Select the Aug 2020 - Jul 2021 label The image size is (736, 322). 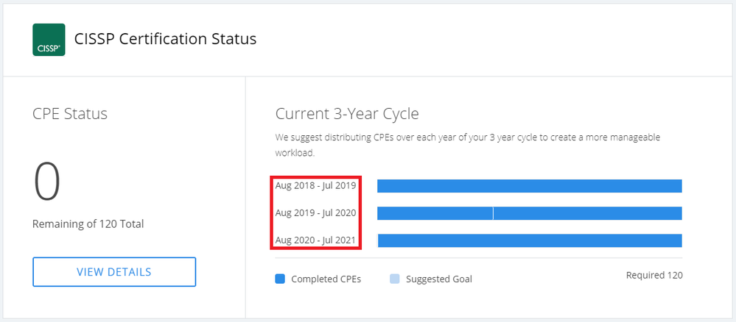tap(315, 240)
